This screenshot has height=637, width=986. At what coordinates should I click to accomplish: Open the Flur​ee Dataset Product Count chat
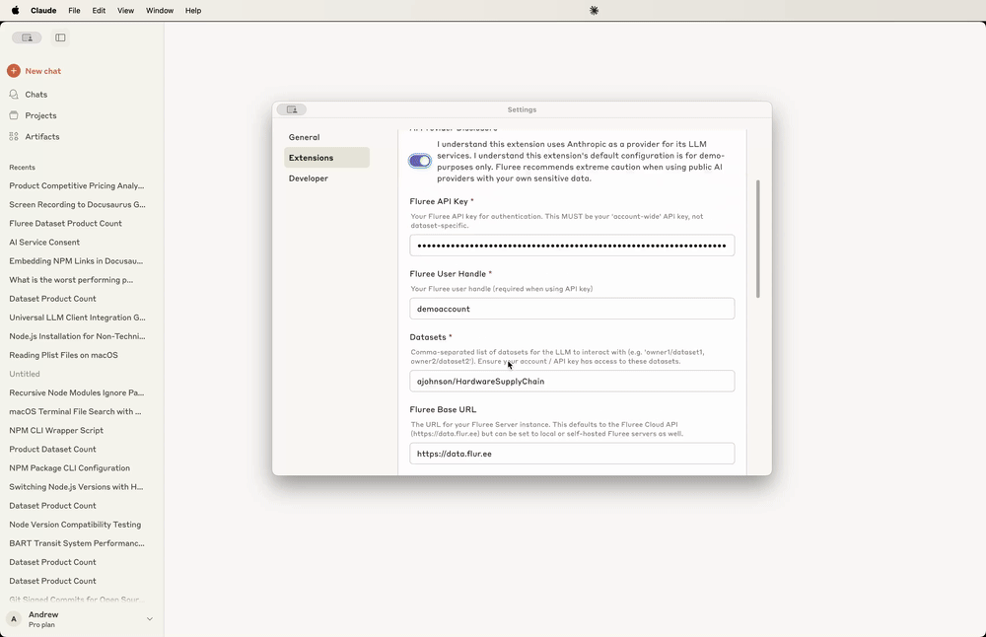(x=66, y=224)
